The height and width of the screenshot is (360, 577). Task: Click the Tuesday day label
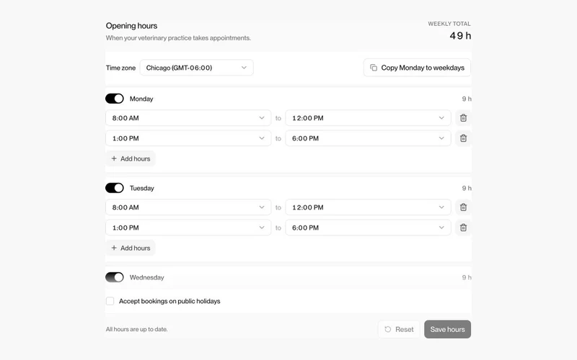(141, 188)
